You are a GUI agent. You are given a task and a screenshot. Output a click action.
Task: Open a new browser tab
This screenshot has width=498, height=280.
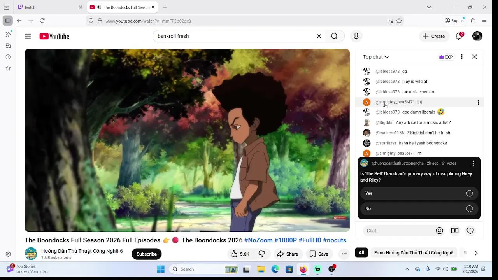(x=165, y=7)
